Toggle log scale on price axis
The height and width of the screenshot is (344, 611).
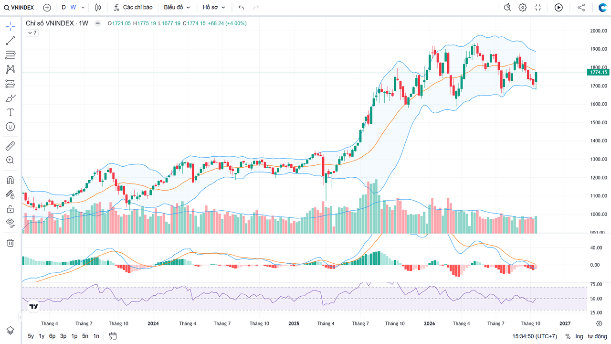point(579,336)
